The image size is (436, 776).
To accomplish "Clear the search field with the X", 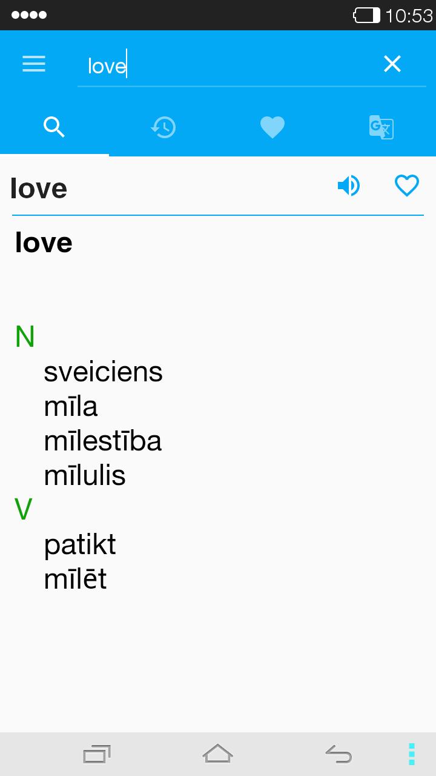I will tap(392, 64).
